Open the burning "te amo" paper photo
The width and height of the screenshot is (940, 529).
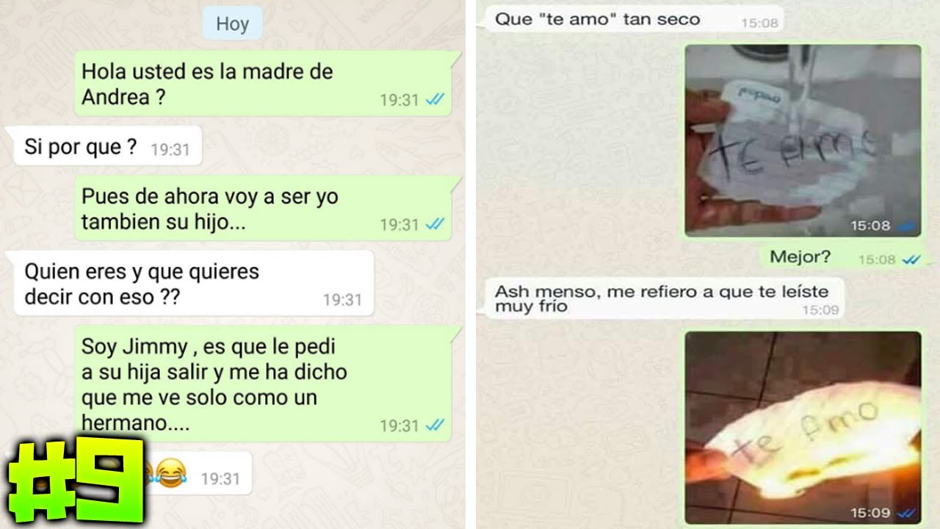[x=803, y=428]
